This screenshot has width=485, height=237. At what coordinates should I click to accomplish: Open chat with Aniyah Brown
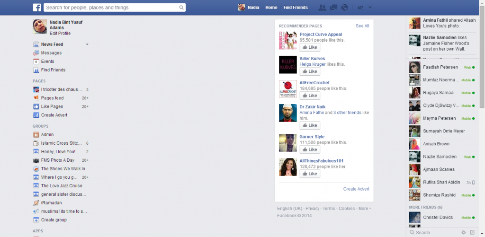pyautogui.click(x=442, y=144)
